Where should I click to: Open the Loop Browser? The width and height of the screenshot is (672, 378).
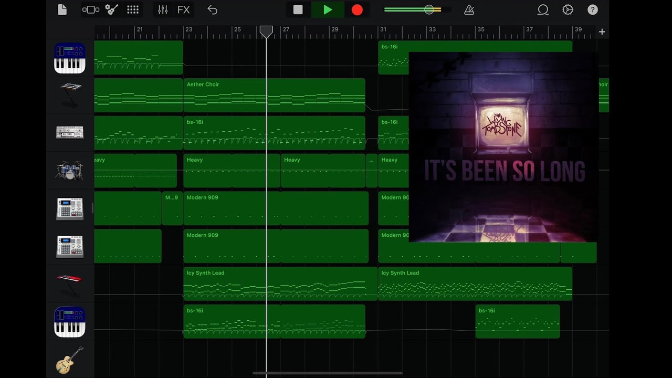point(543,9)
